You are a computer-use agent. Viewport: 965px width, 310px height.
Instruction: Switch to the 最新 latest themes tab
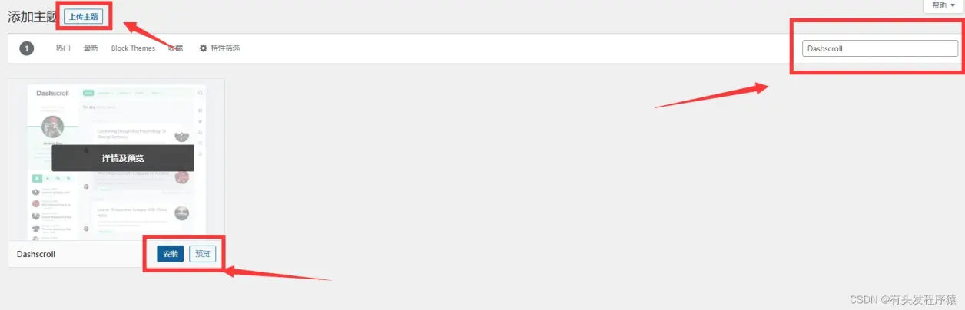(91, 48)
